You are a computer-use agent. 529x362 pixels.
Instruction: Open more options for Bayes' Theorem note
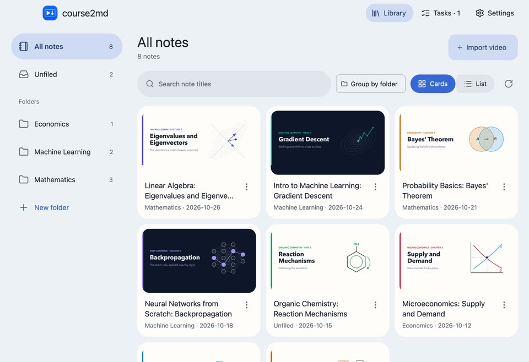(504, 187)
